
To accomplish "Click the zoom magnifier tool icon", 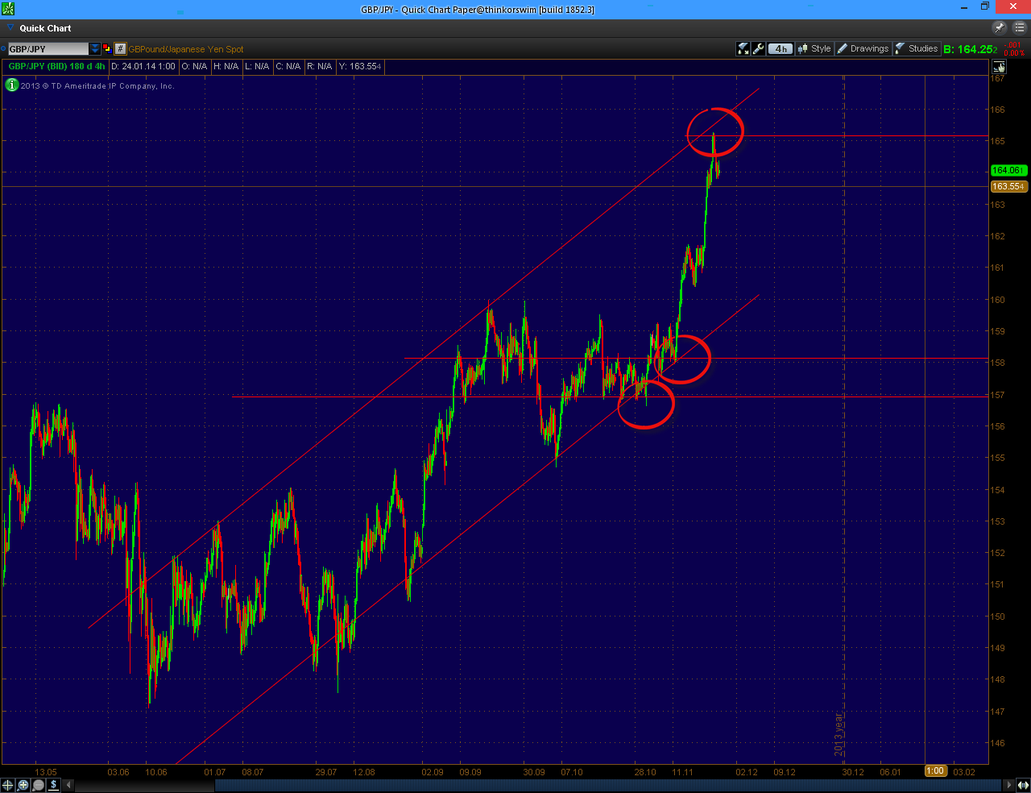I will 23,785.
